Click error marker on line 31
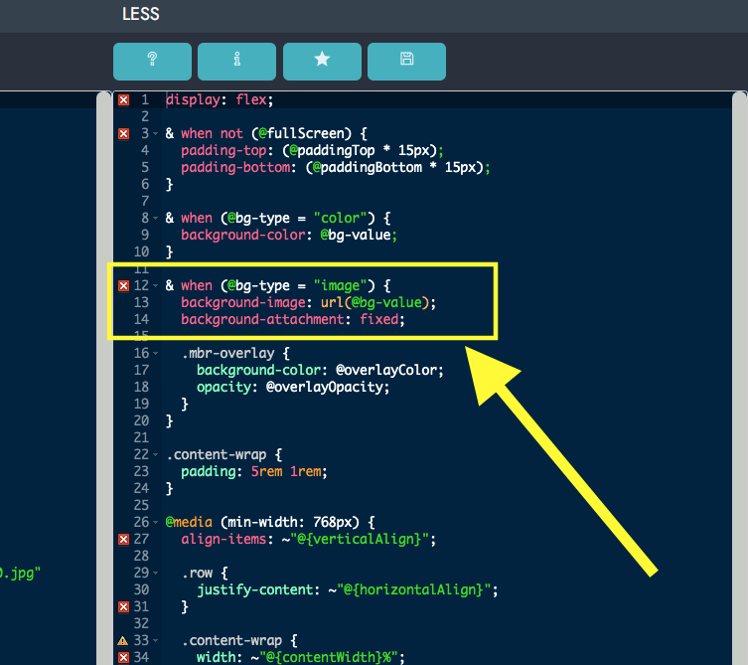Viewport: 748px width, 665px height. click(x=123, y=606)
